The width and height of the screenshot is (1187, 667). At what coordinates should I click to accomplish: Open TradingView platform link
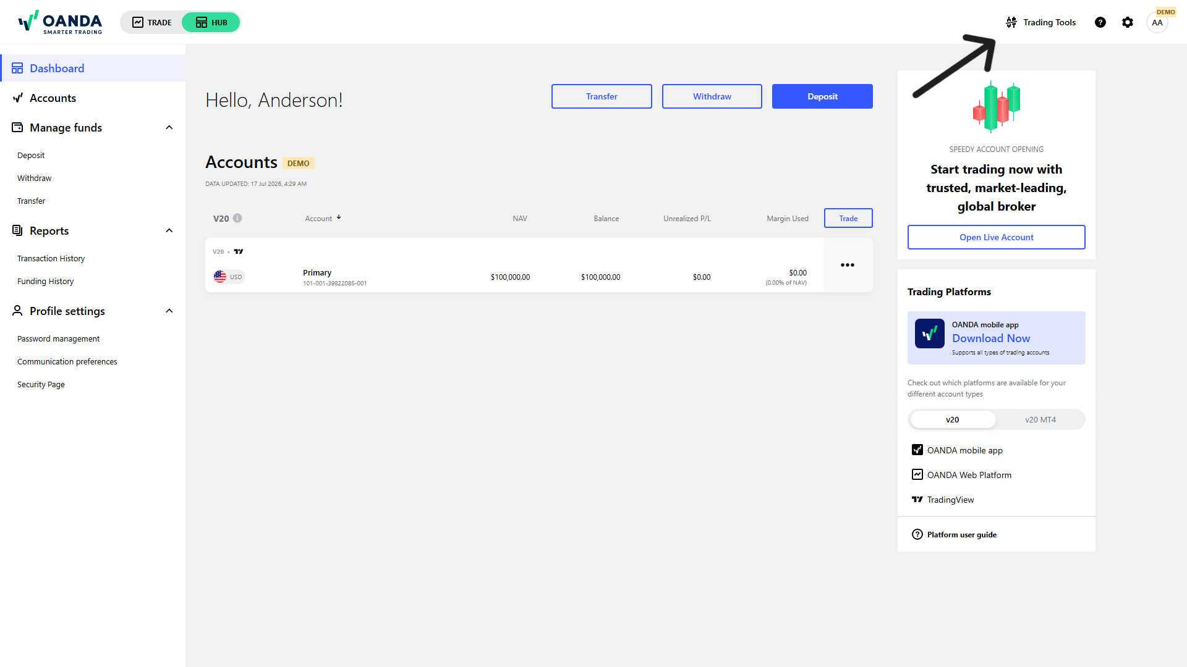pyautogui.click(x=951, y=500)
